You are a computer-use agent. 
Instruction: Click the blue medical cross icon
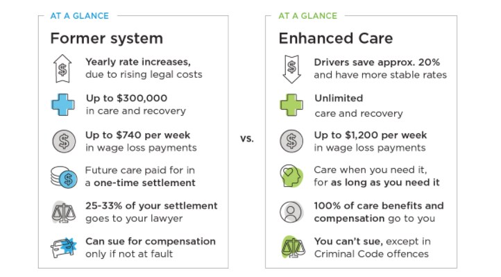(63, 104)
